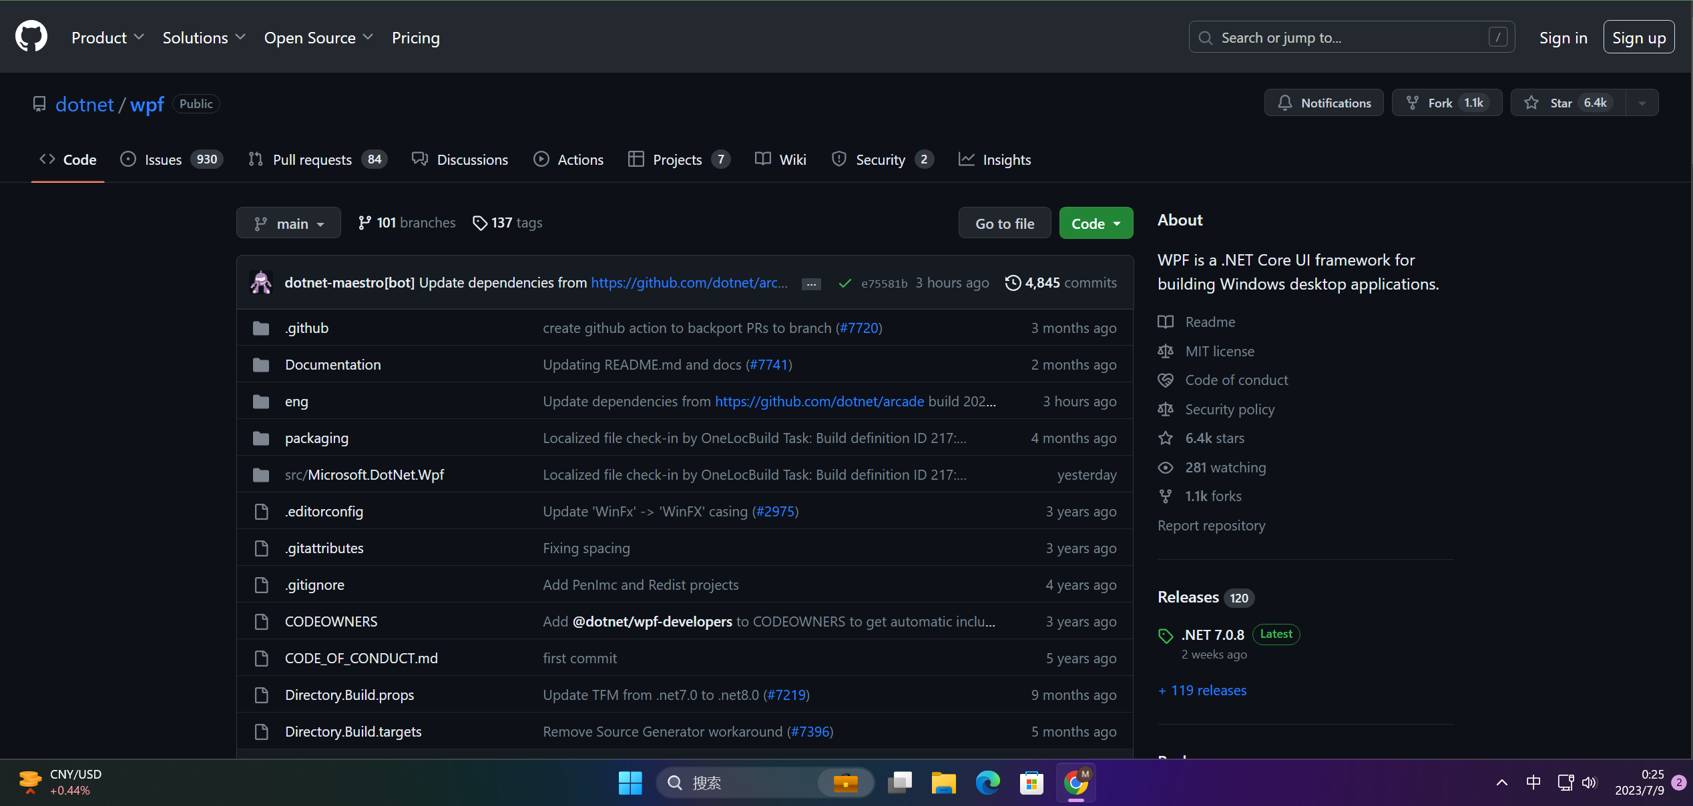Expand the green Code dropdown
Screen dimensions: 1693x806
[x=1096, y=224]
